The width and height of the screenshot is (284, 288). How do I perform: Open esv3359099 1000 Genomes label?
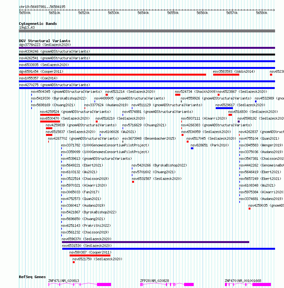(105, 152)
